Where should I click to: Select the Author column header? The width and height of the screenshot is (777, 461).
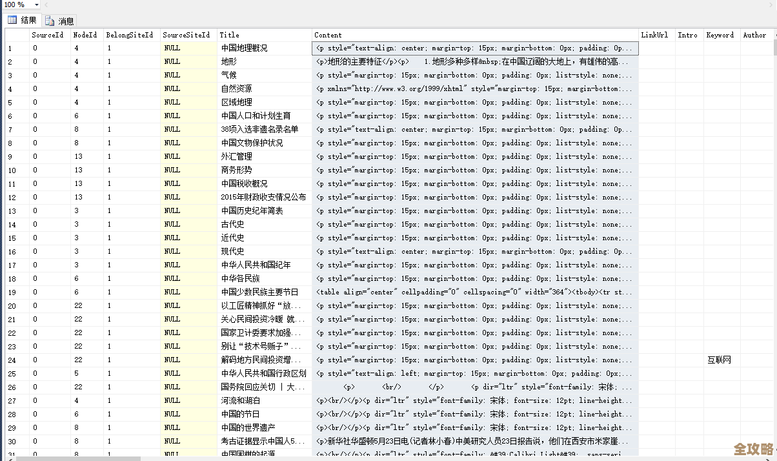point(754,35)
